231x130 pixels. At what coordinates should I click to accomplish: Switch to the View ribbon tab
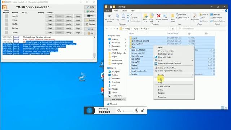(132, 11)
